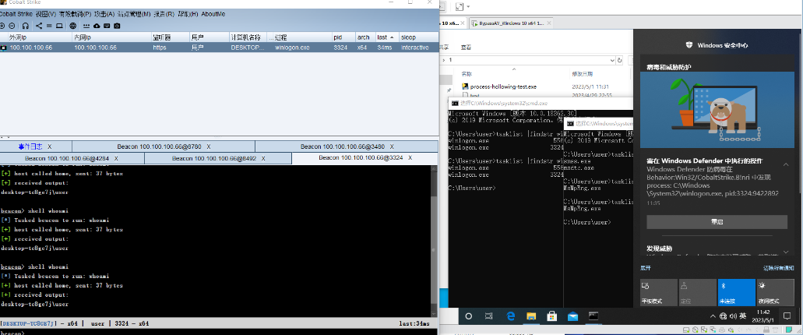
Task: Click the Windows-monitor icon of session row
Action: tap(4, 47)
